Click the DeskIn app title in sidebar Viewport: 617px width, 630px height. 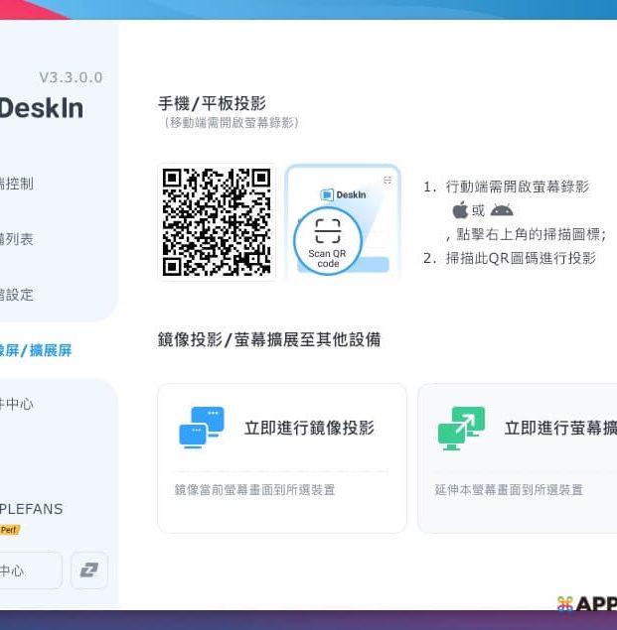pyautogui.click(x=41, y=108)
